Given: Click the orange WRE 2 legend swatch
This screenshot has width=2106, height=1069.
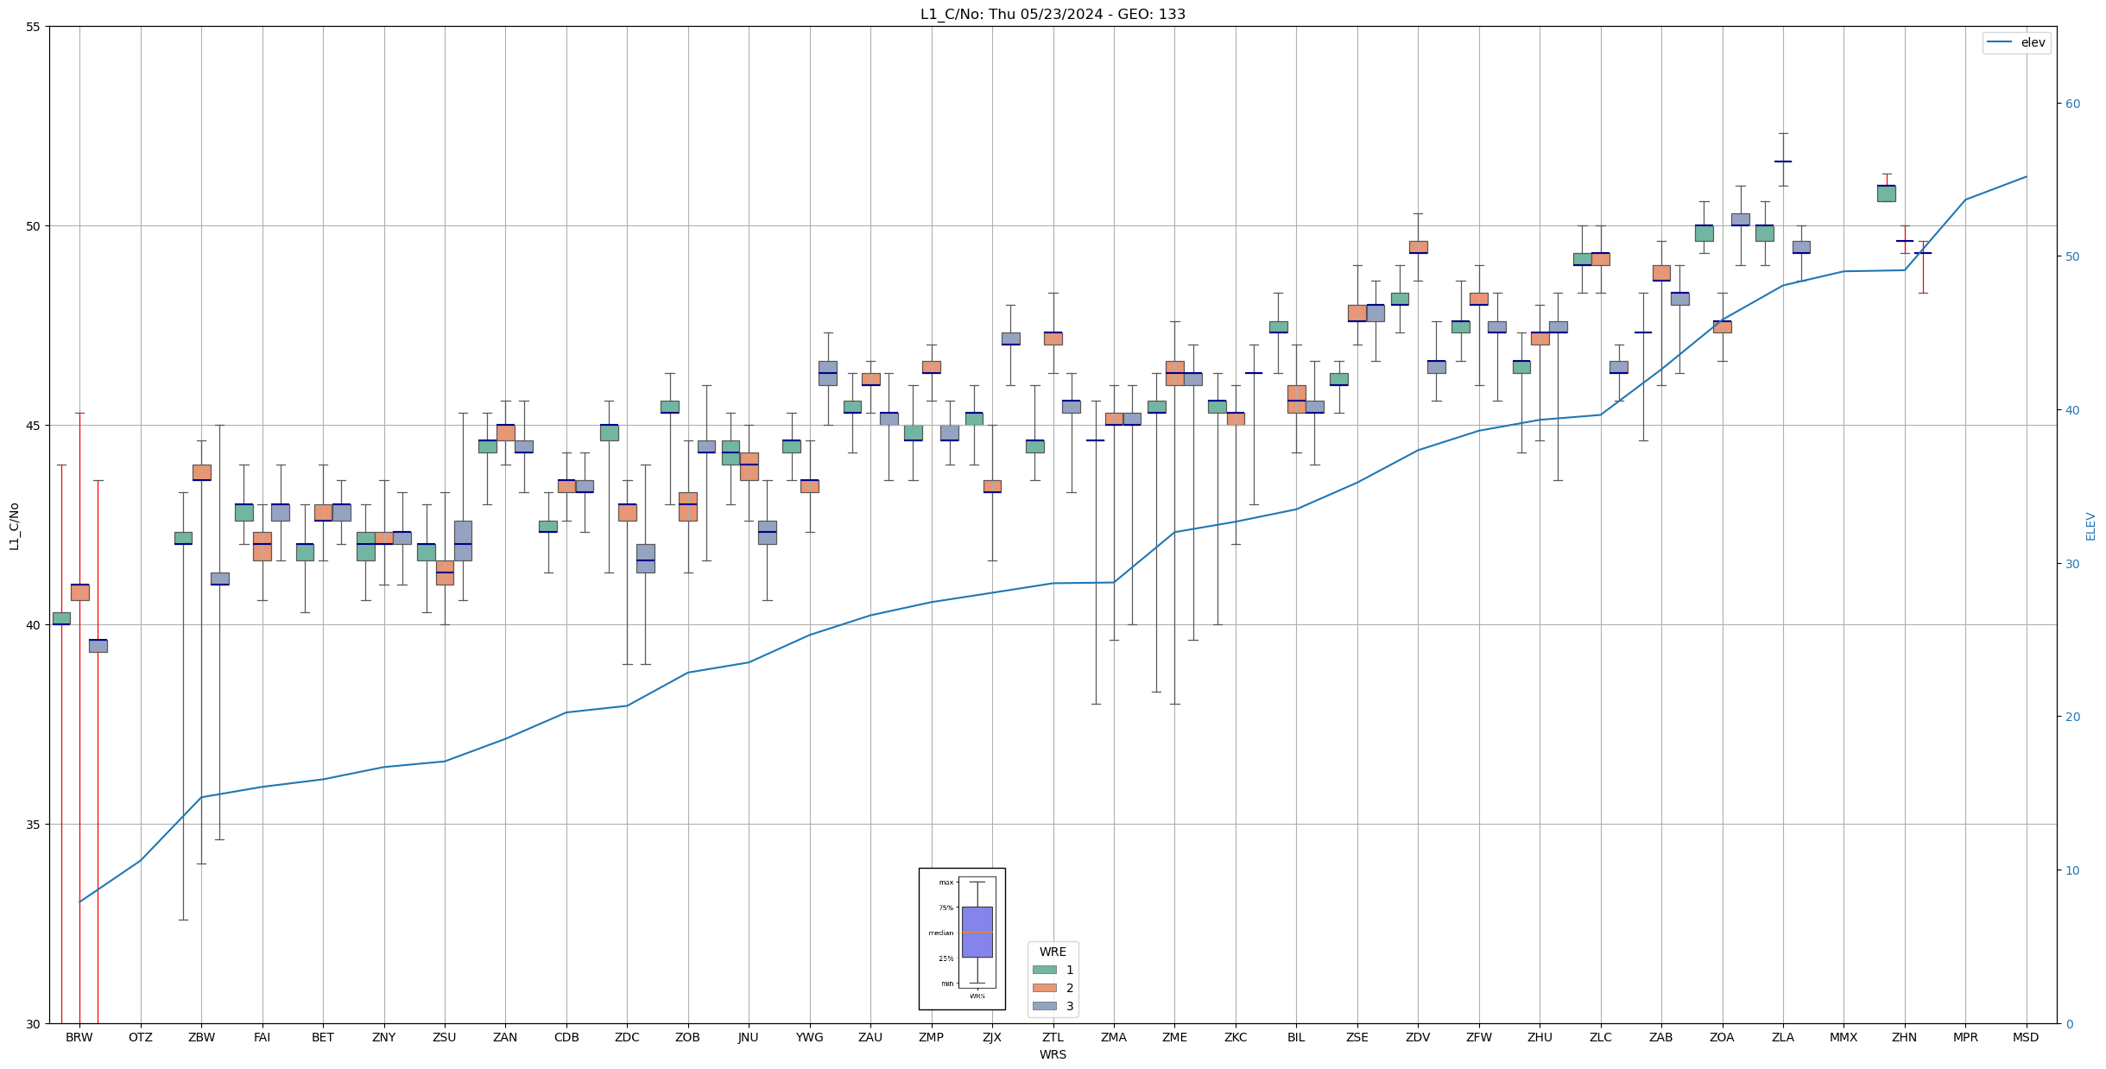Looking at the screenshot, I should (x=1044, y=988).
